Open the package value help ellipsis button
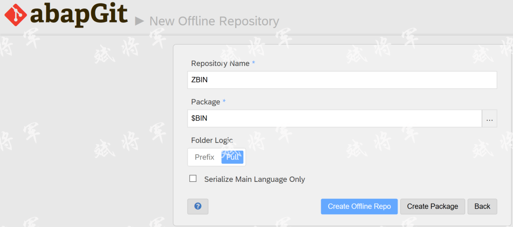The width and height of the screenshot is (513, 227). [489, 118]
